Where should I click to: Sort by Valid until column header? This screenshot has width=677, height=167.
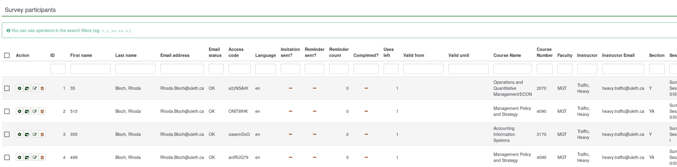click(x=458, y=55)
